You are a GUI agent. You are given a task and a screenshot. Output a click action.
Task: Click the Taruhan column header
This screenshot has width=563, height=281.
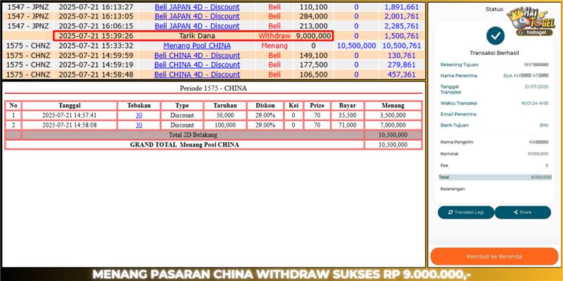click(225, 105)
